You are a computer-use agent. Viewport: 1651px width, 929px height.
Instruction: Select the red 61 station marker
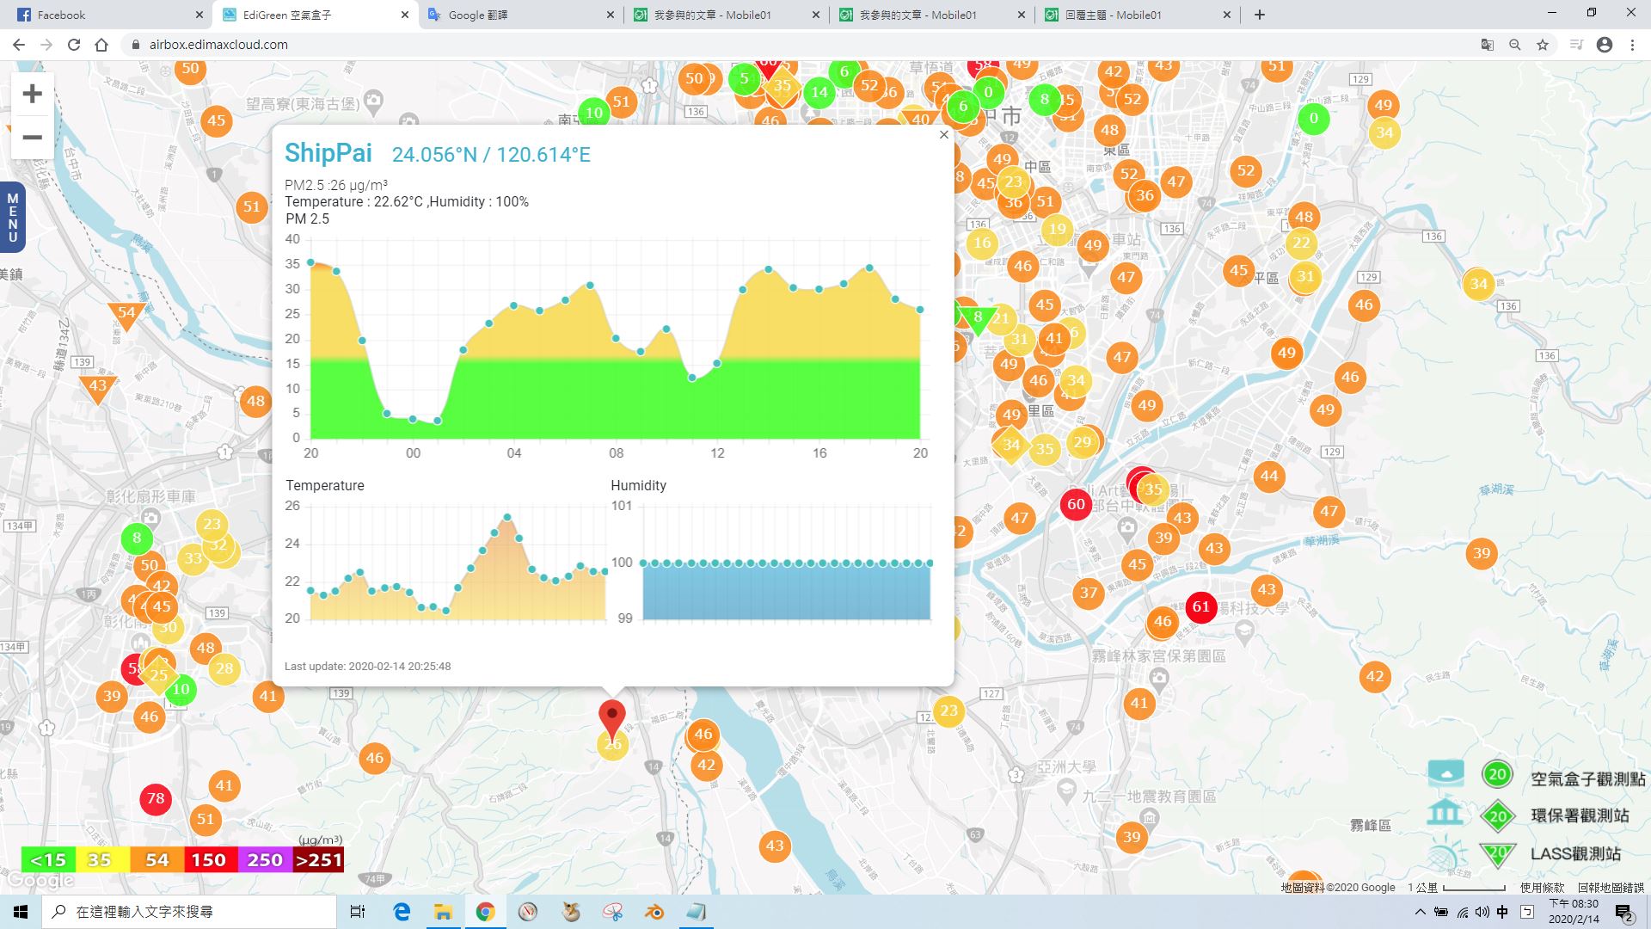coord(1201,606)
